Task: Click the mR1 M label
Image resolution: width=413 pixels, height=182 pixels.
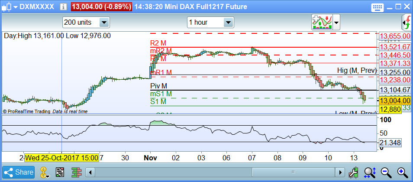Action: pos(161,72)
